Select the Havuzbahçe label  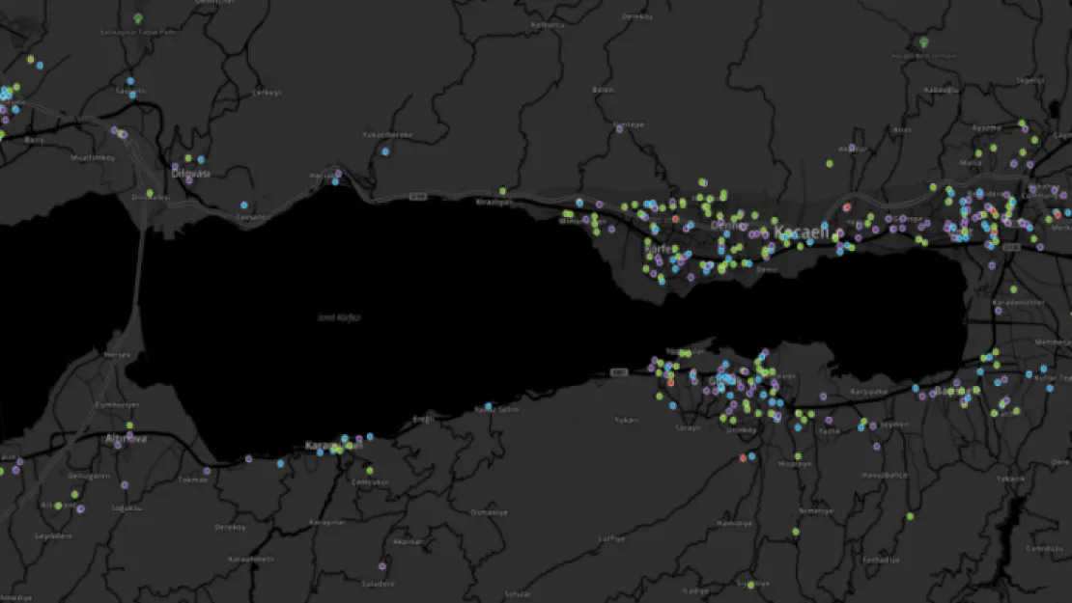884,475
